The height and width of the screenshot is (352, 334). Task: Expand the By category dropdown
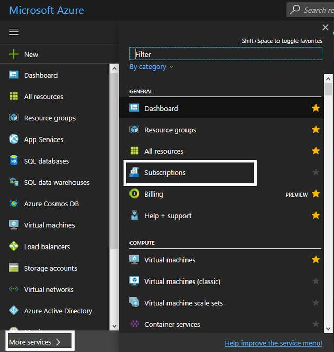click(151, 67)
